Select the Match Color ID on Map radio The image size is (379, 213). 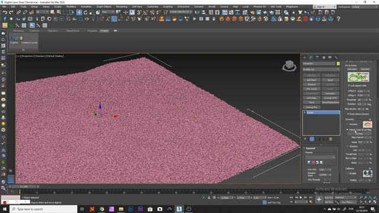tap(348, 130)
